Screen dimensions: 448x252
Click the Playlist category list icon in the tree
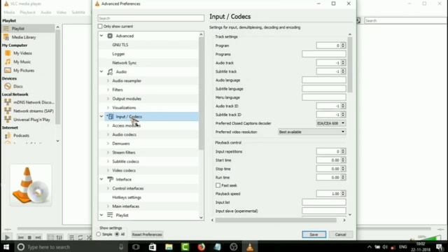click(x=110, y=215)
